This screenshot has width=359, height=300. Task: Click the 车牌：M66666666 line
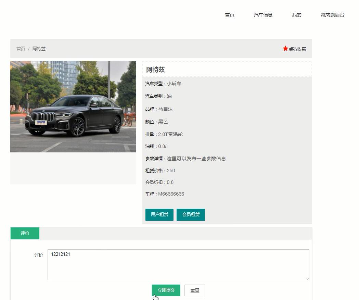click(165, 194)
